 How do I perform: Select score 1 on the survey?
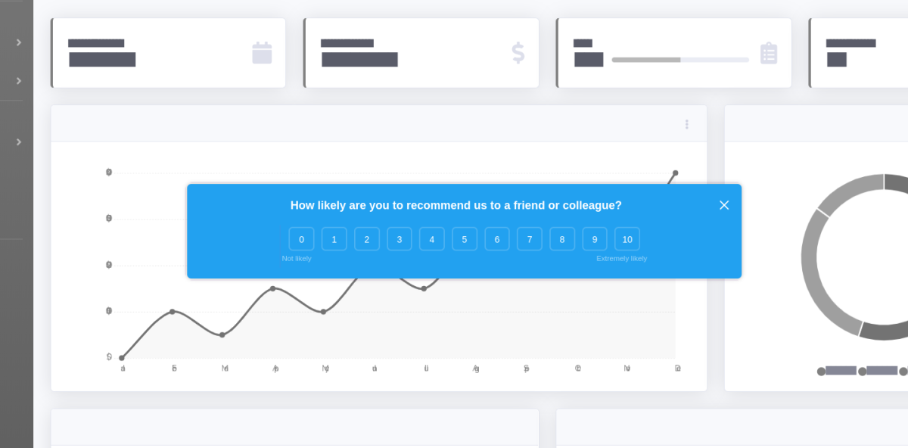[334, 239]
